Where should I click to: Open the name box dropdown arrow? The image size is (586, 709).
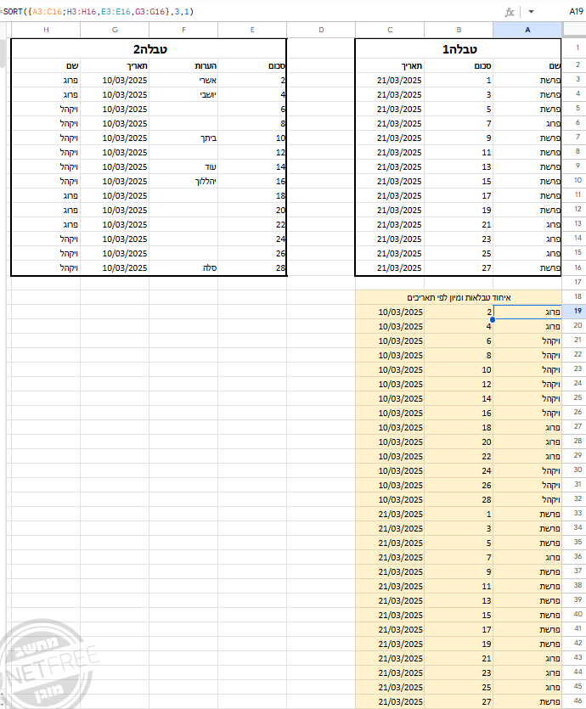(x=532, y=12)
